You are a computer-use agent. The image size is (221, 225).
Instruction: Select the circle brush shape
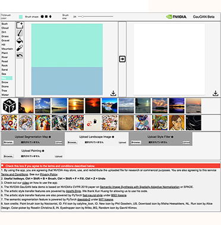click(x=42, y=17)
